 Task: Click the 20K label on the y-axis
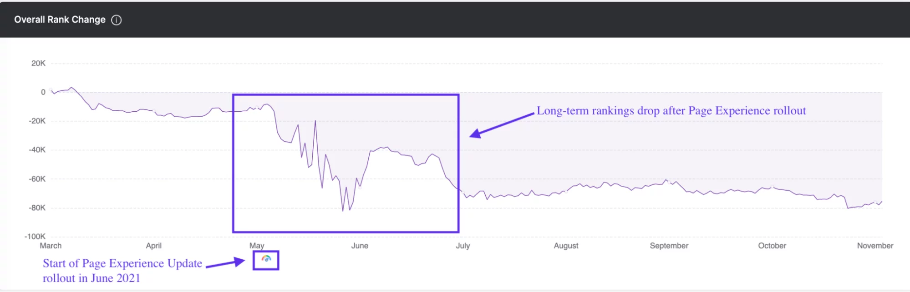pyautogui.click(x=38, y=64)
